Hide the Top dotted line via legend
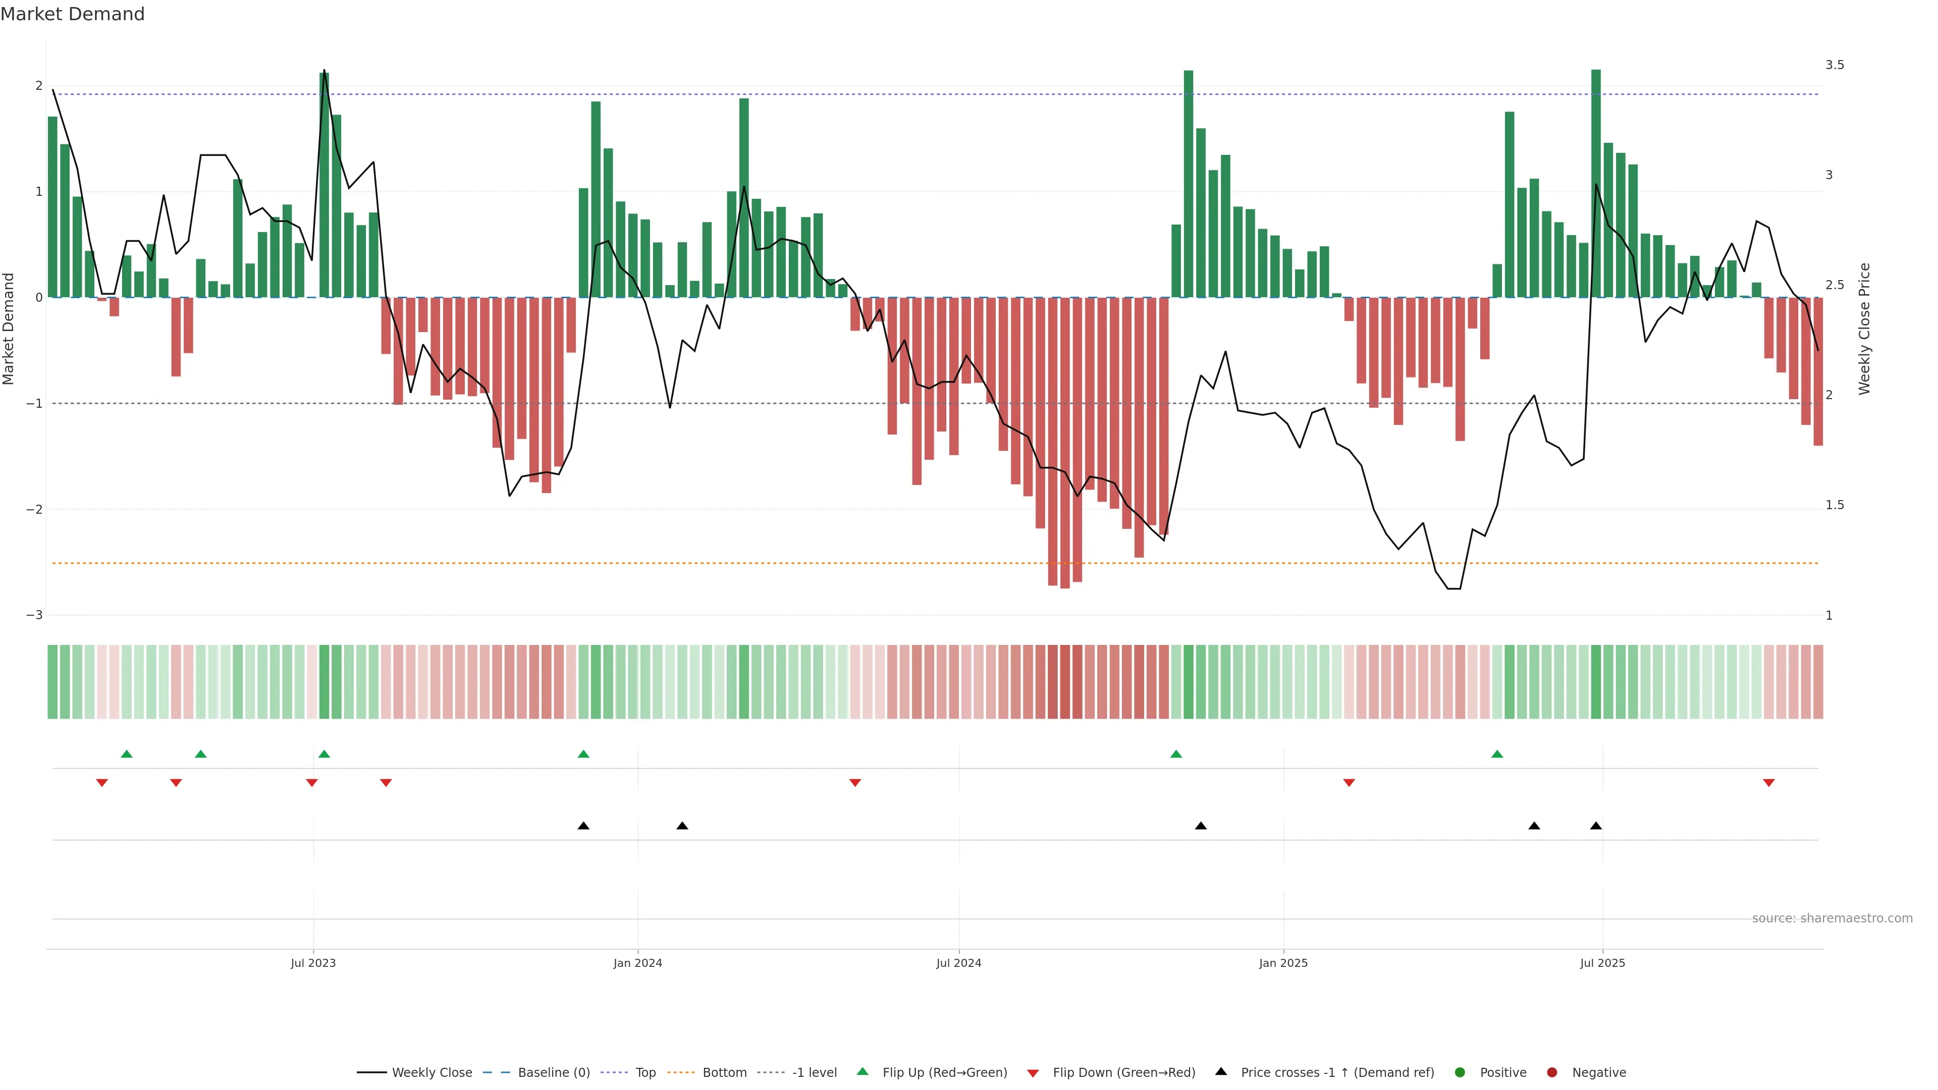Screen dimensions: 1938x1090 click(x=645, y=1072)
